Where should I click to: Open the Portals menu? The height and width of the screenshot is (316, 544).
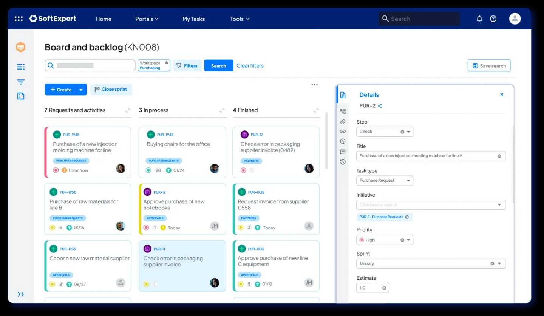pyautogui.click(x=147, y=19)
